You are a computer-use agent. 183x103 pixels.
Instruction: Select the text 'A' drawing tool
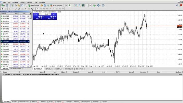(x=26, y=9)
